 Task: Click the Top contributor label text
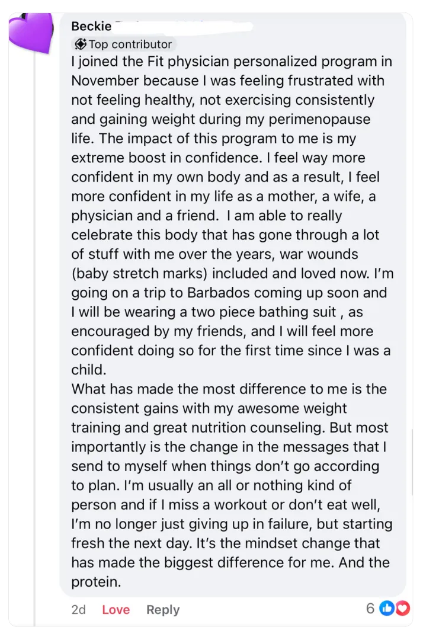tap(130, 44)
